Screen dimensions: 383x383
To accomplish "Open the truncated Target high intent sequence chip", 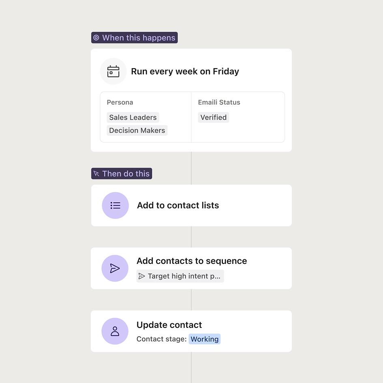I will (x=180, y=276).
